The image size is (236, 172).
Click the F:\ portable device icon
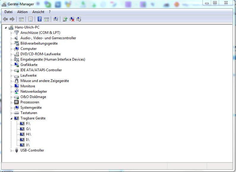(x=22, y=124)
